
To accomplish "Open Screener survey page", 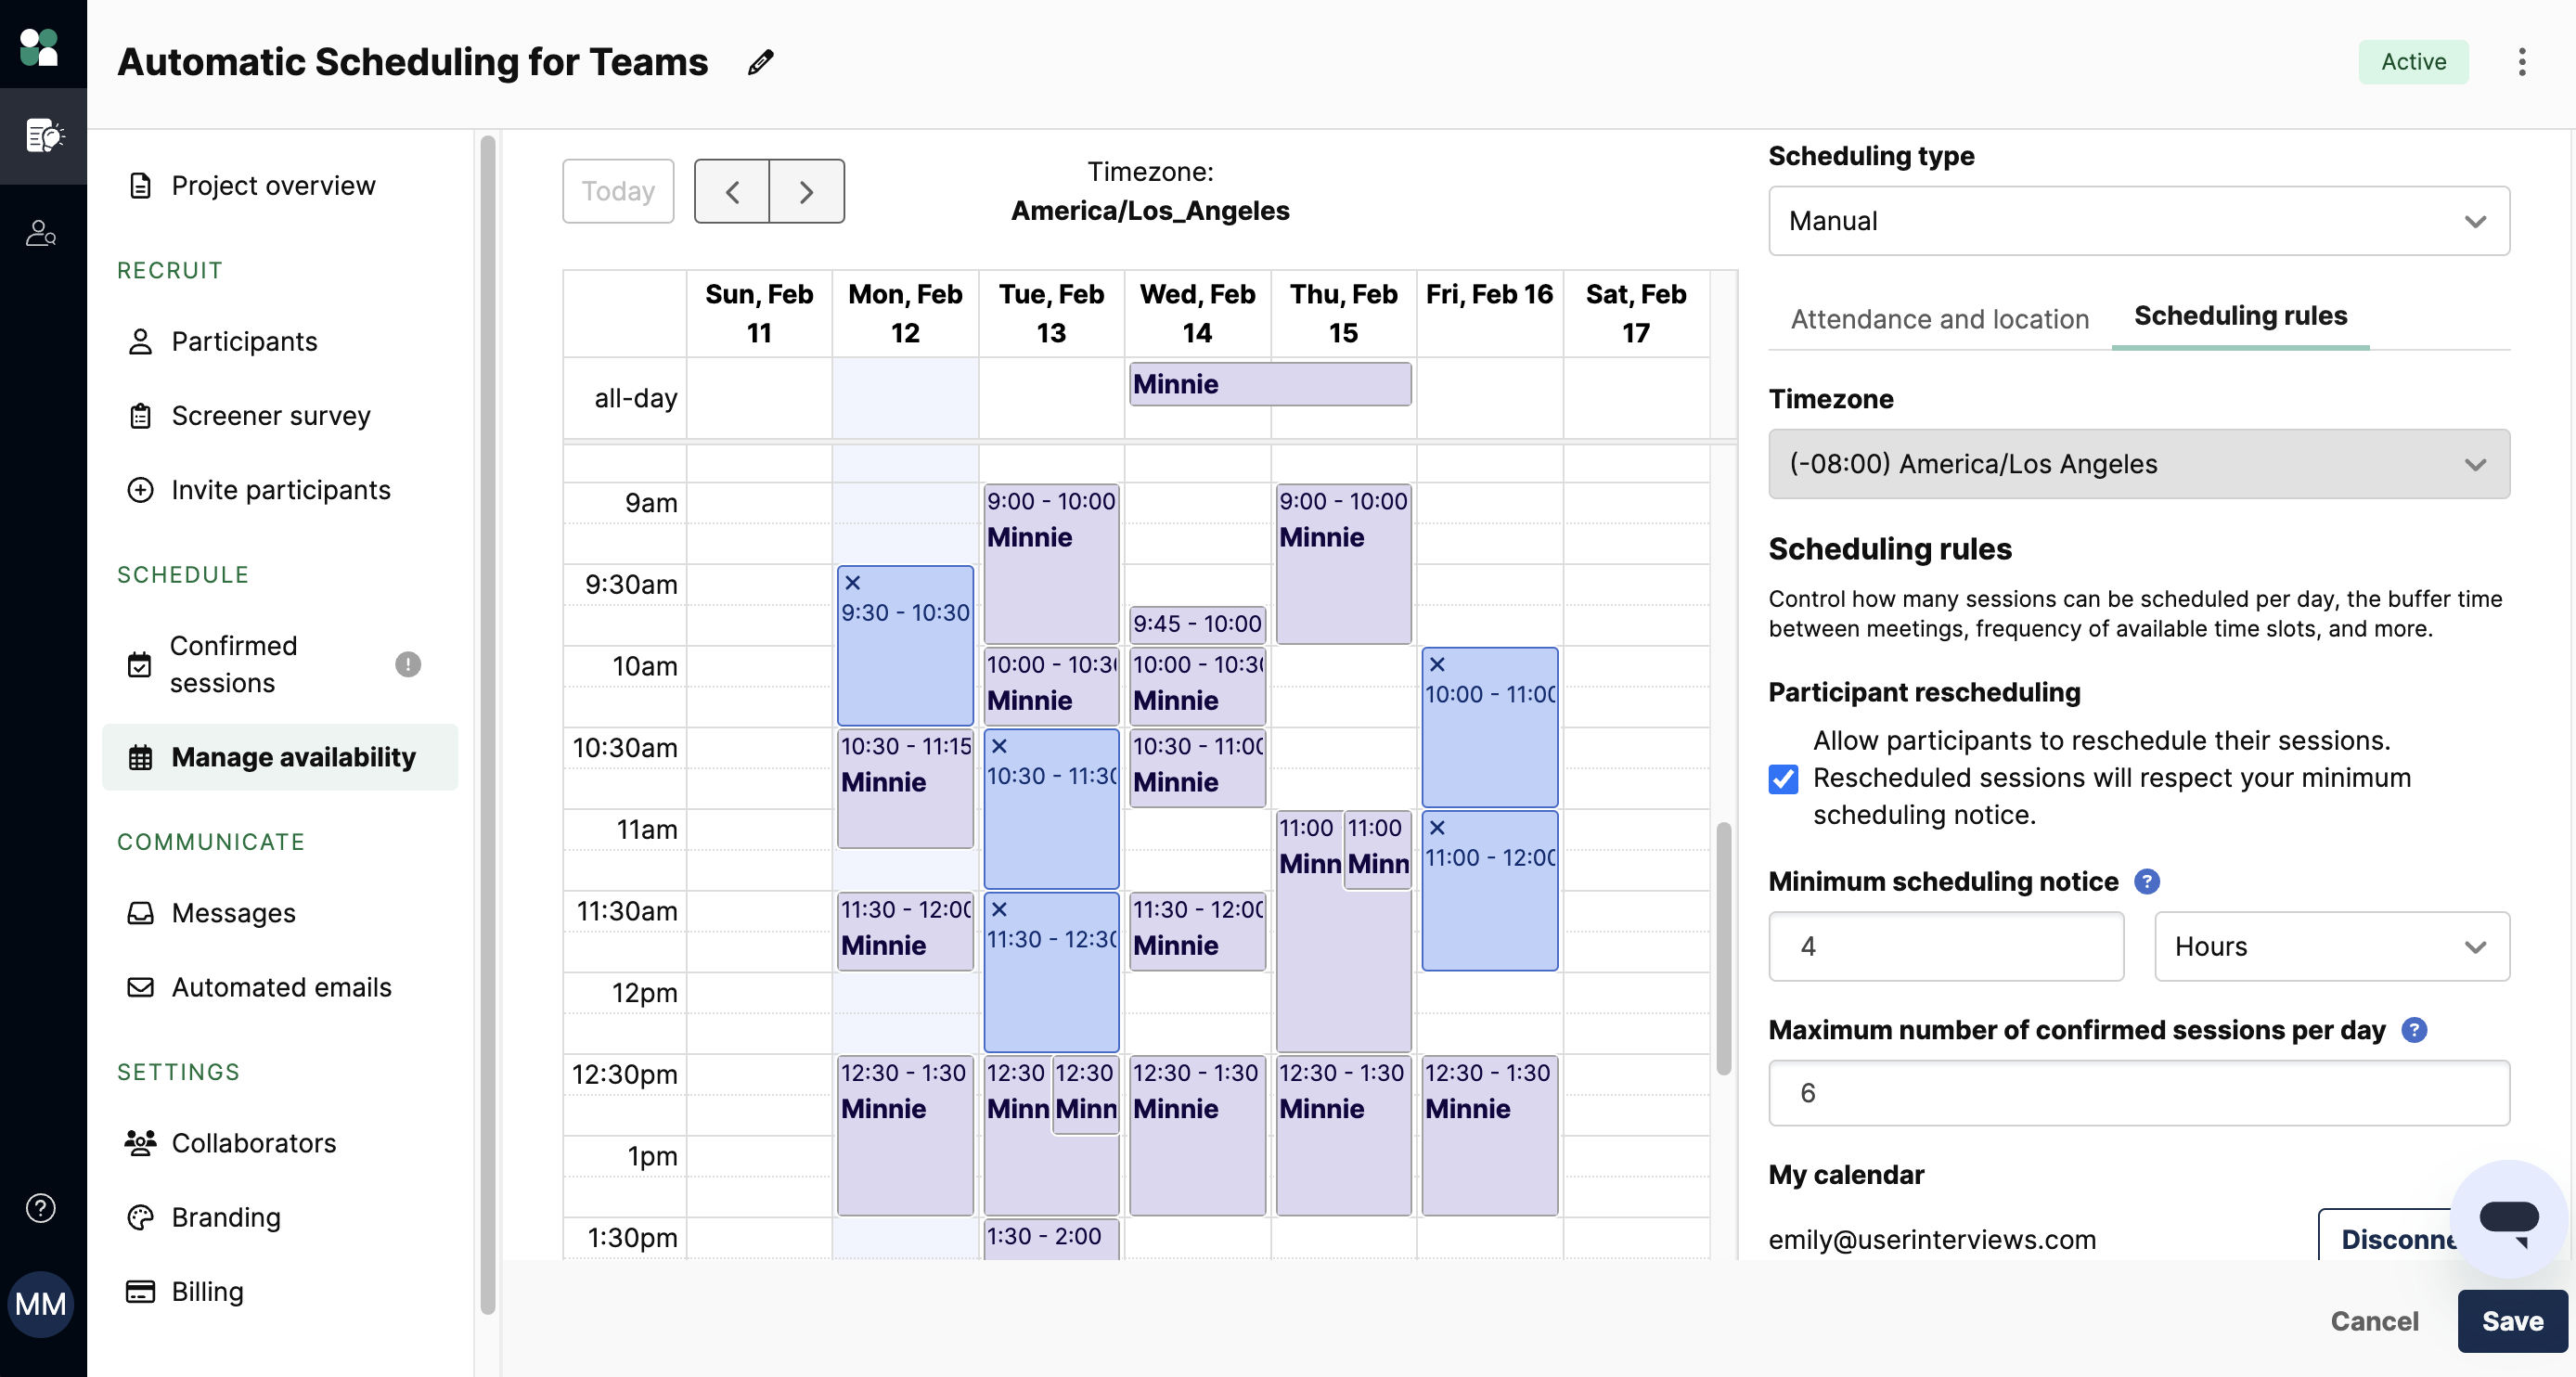I will pos(270,416).
